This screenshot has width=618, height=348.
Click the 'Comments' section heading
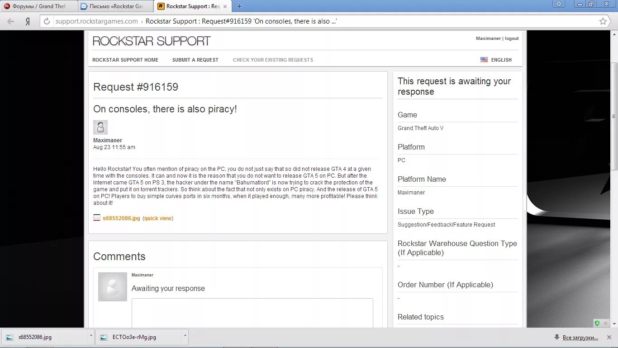pyautogui.click(x=119, y=256)
